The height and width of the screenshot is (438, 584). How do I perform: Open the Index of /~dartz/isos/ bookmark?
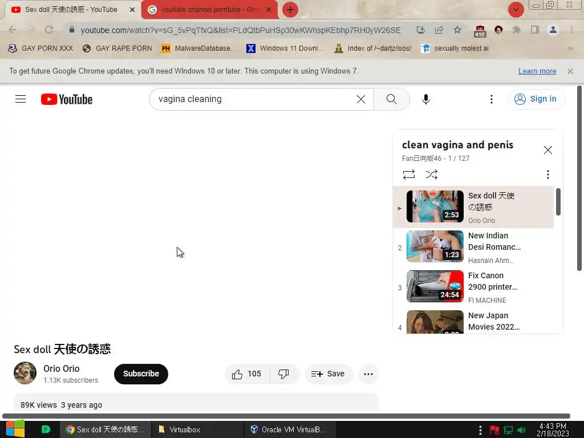pyautogui.click(x=373, y=48)
